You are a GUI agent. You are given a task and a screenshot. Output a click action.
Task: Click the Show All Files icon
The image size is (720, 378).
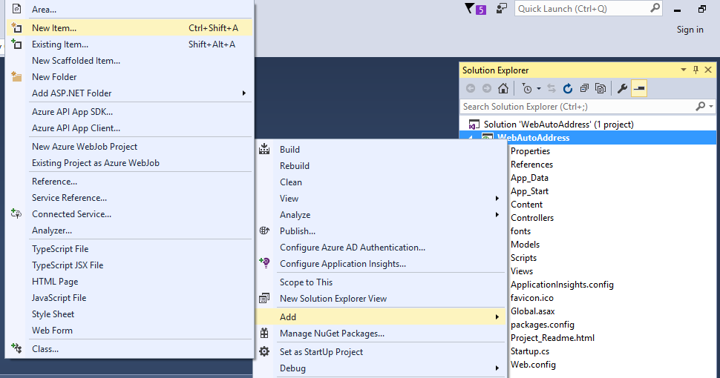pyautogui.click(x=600, y=89)
